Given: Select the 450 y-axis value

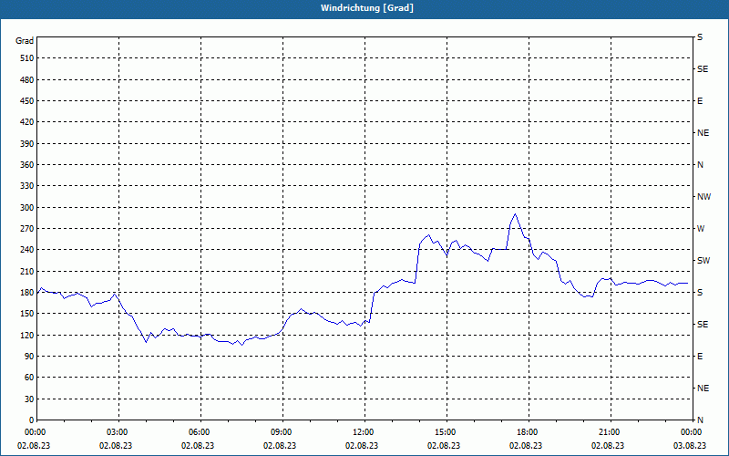Looking at the screenshot, I should pyautogui.click(x=27, y=101).
